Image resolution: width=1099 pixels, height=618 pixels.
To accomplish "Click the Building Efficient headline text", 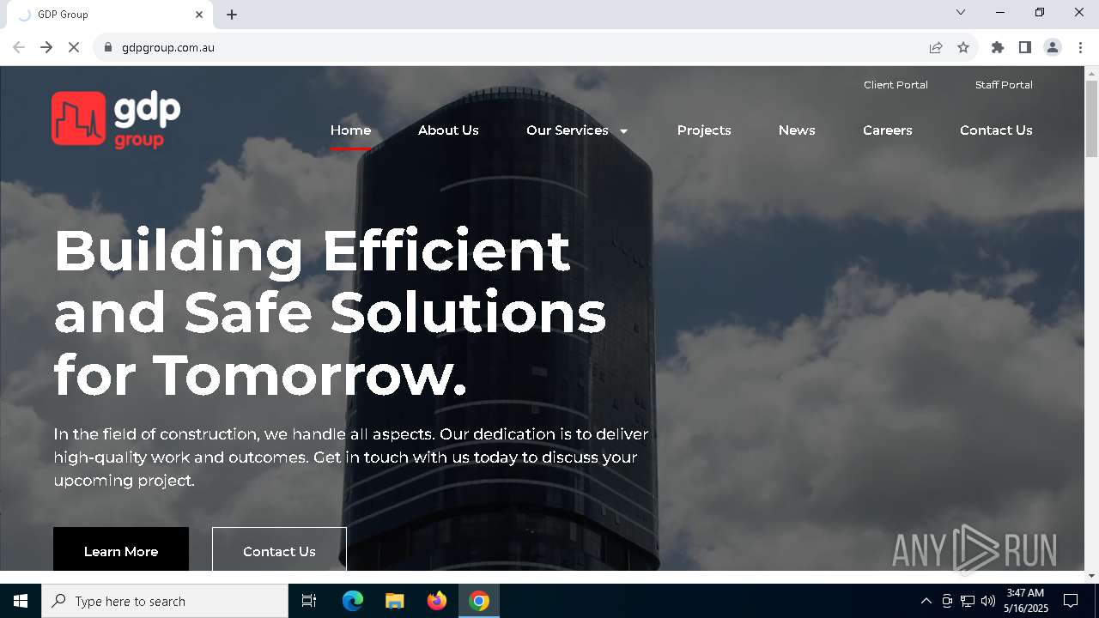I will 331,313.
